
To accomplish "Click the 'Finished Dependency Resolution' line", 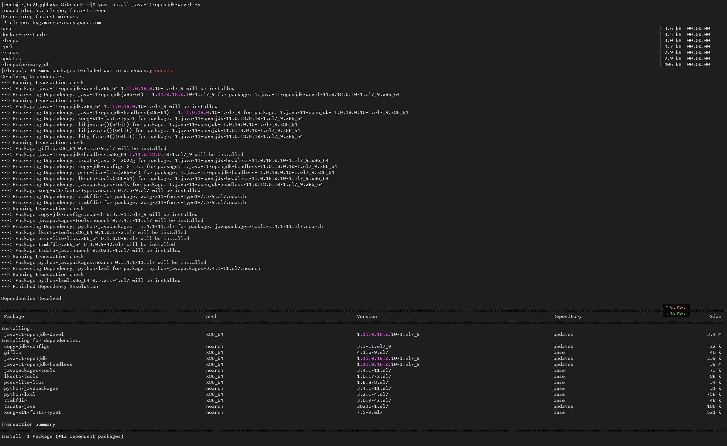I will coord(55,286).
